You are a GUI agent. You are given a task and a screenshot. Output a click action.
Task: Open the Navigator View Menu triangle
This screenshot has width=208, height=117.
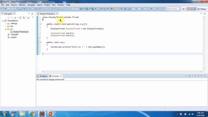pos(33,18)
